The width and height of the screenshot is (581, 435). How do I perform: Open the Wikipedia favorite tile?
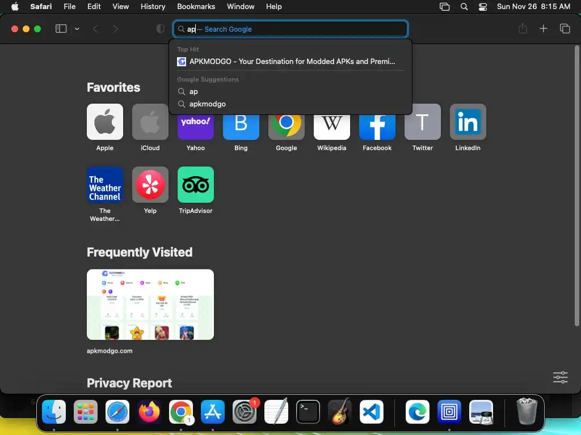(331, 127)
